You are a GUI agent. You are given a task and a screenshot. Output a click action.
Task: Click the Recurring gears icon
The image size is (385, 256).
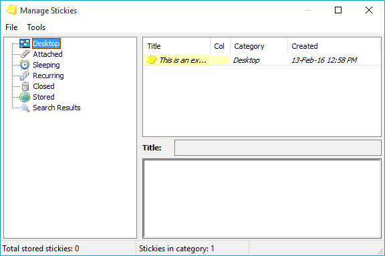(x=25, y=76)
